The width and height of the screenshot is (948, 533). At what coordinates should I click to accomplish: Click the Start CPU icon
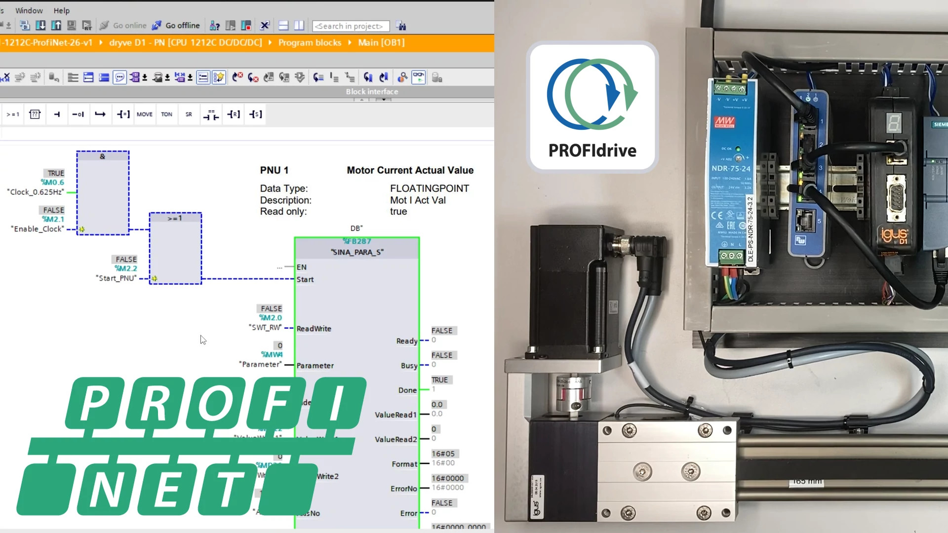point(230,26)
